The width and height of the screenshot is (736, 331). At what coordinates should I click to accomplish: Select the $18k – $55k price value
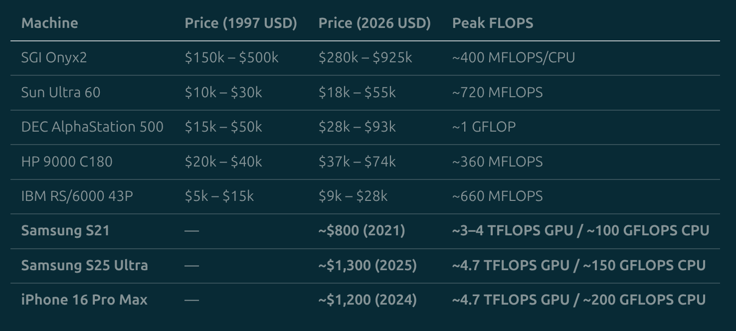click(357, 92)
